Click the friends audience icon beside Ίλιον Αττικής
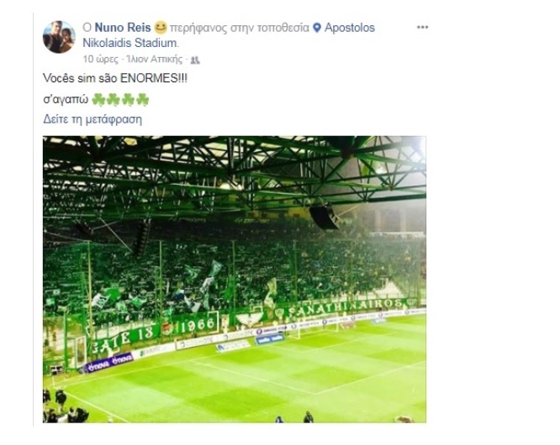The height and width of the screenshot is (445, 560). coord(194,60)
